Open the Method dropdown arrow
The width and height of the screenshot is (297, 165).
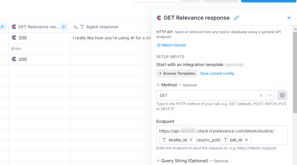(x=270, y=95)
